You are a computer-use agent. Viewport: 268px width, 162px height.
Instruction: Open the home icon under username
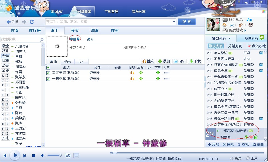(x=225, y=25)
